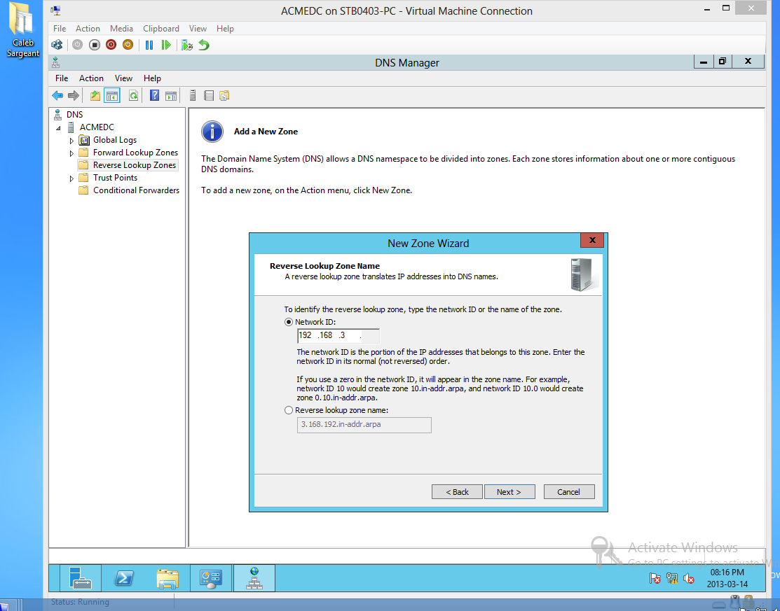Click the taskbar clock showing 08:16 PM
Viewport: 780px width, 611px height.
[727, 578]
